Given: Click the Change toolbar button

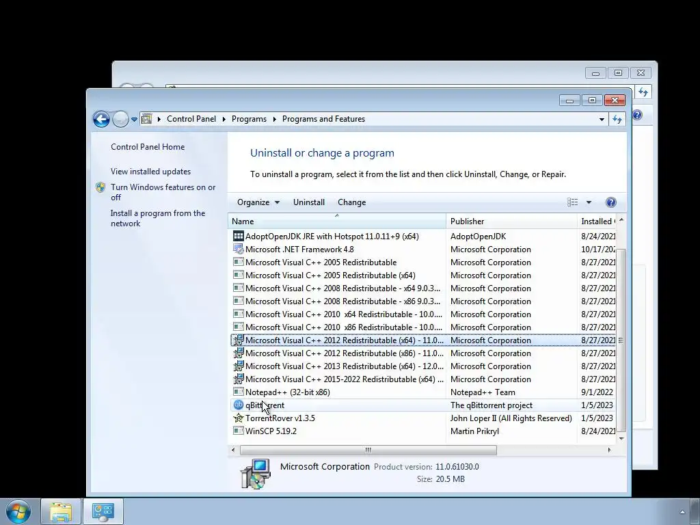Looking at the screenshot, I should [352, 202].
